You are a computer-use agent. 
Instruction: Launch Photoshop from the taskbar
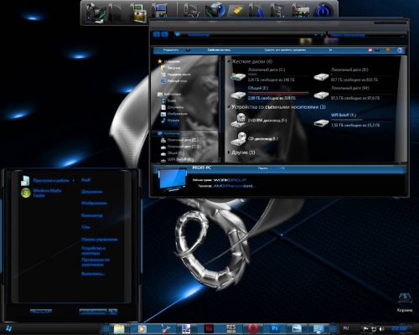[275, 328]
